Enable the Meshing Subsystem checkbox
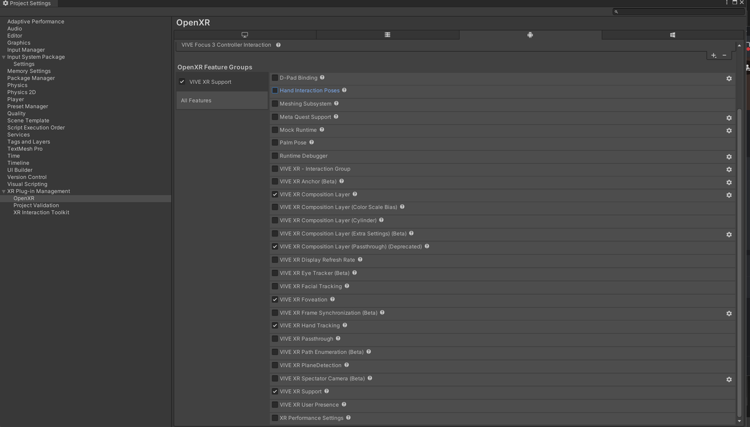The height and width of the screenshot is (427, 750). pyautogui.click(x=275, y=103)
